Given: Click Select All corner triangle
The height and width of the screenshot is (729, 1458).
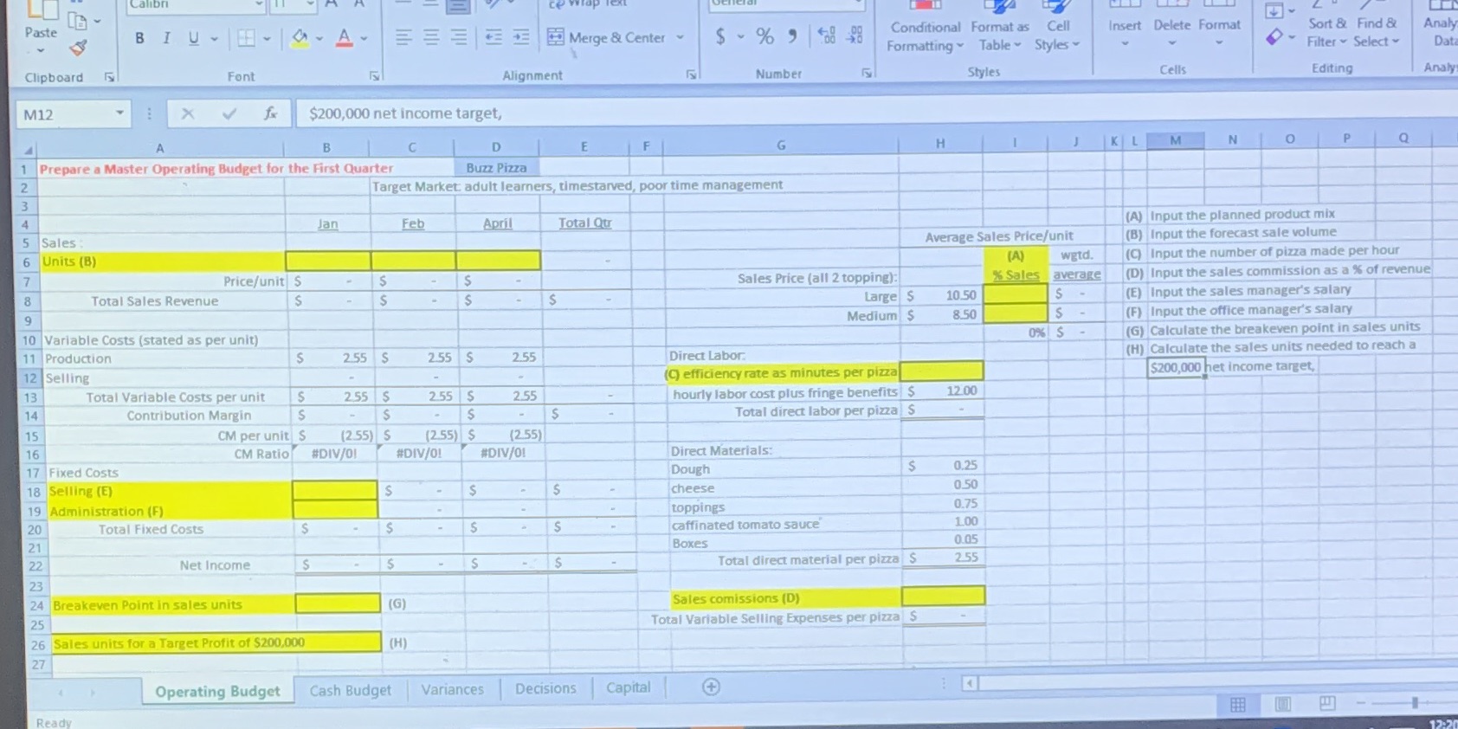Looking at the screenshot, I should 28,150.
